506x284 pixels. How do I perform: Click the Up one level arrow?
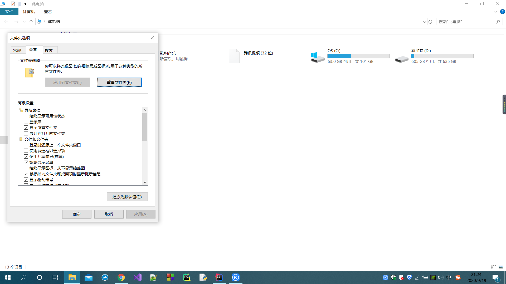click(31, 22)
